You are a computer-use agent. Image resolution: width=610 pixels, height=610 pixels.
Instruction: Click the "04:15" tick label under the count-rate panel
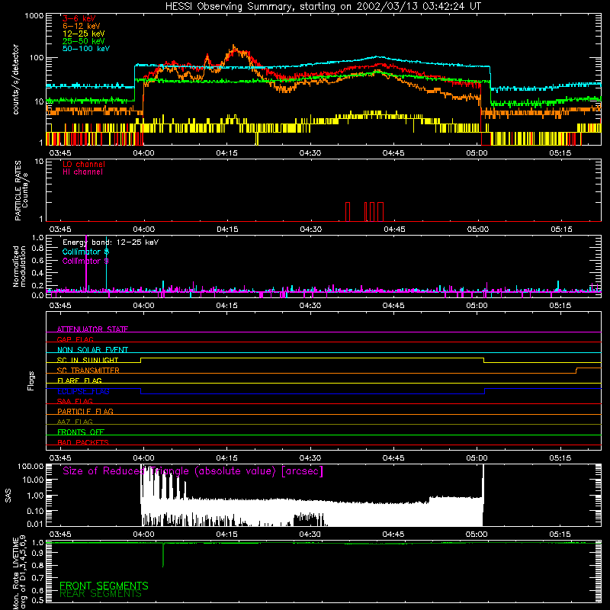point(226,153)
